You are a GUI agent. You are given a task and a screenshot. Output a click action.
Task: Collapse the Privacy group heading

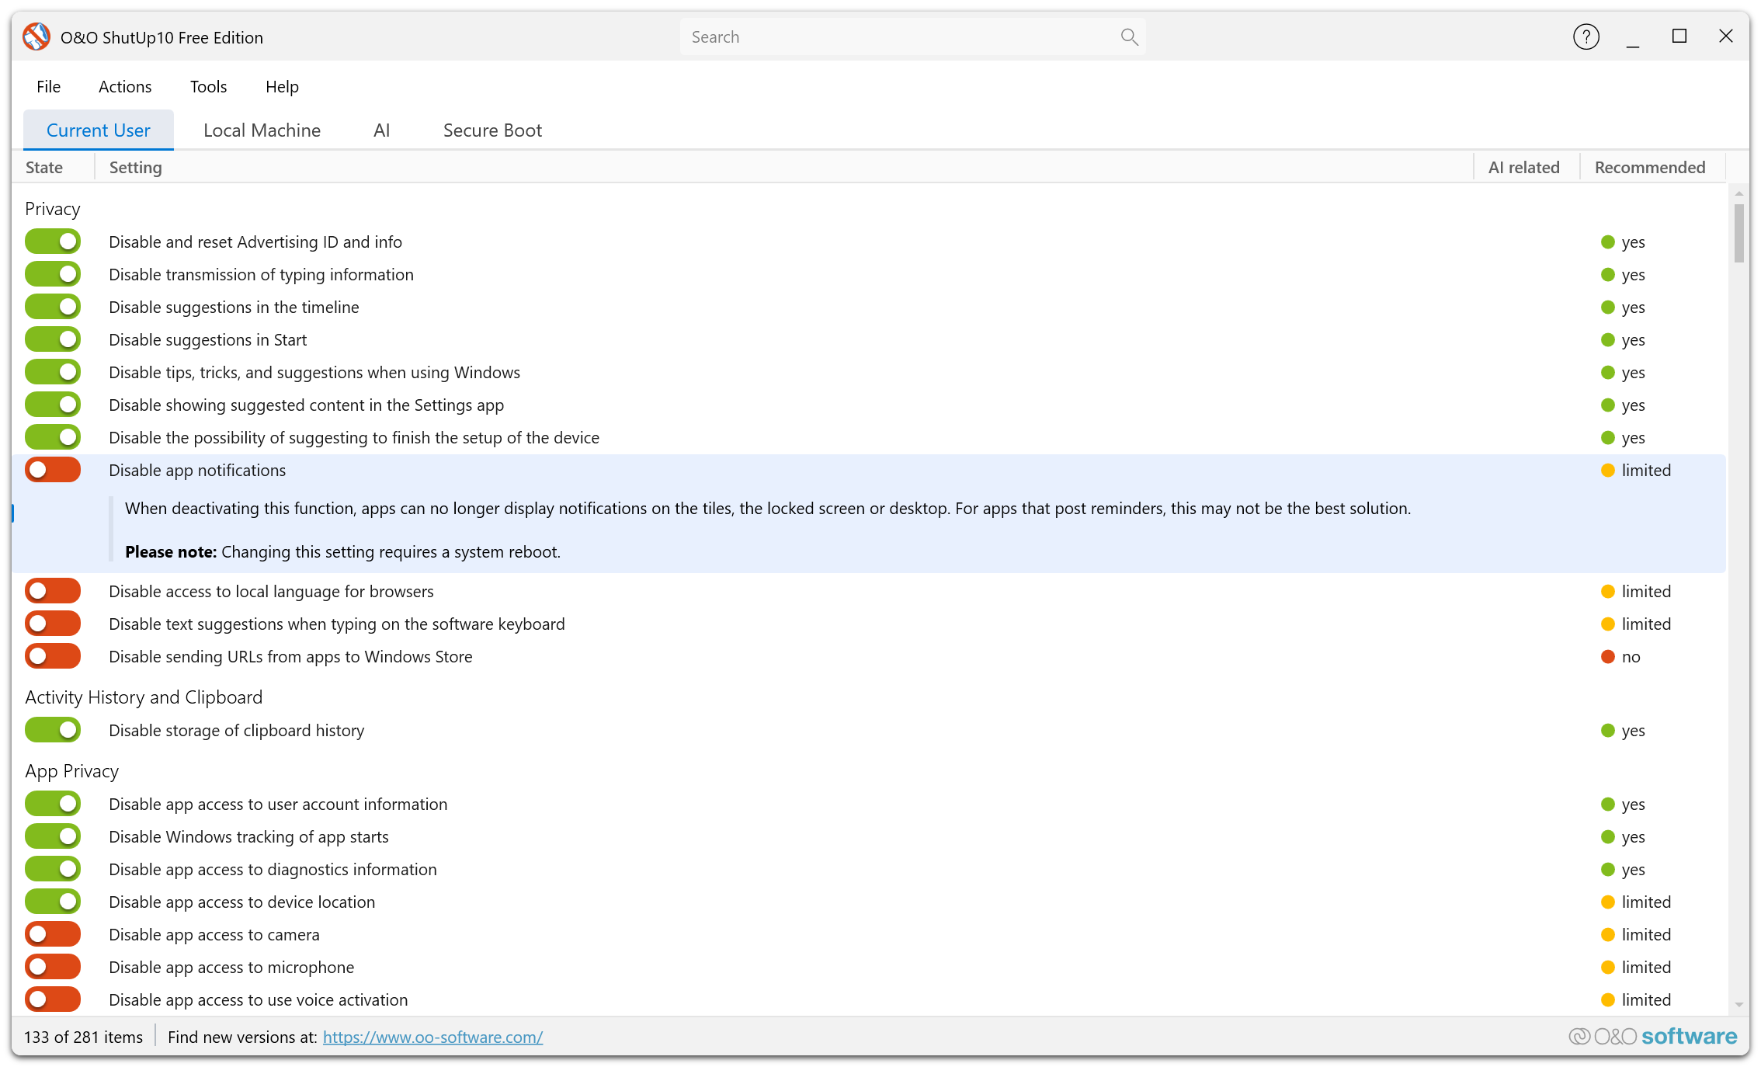point(53,208)
